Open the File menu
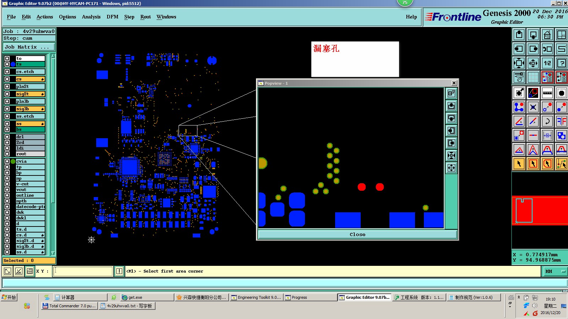Image resolution: width=568 pixels, height=319 pixels. (11, 17)
